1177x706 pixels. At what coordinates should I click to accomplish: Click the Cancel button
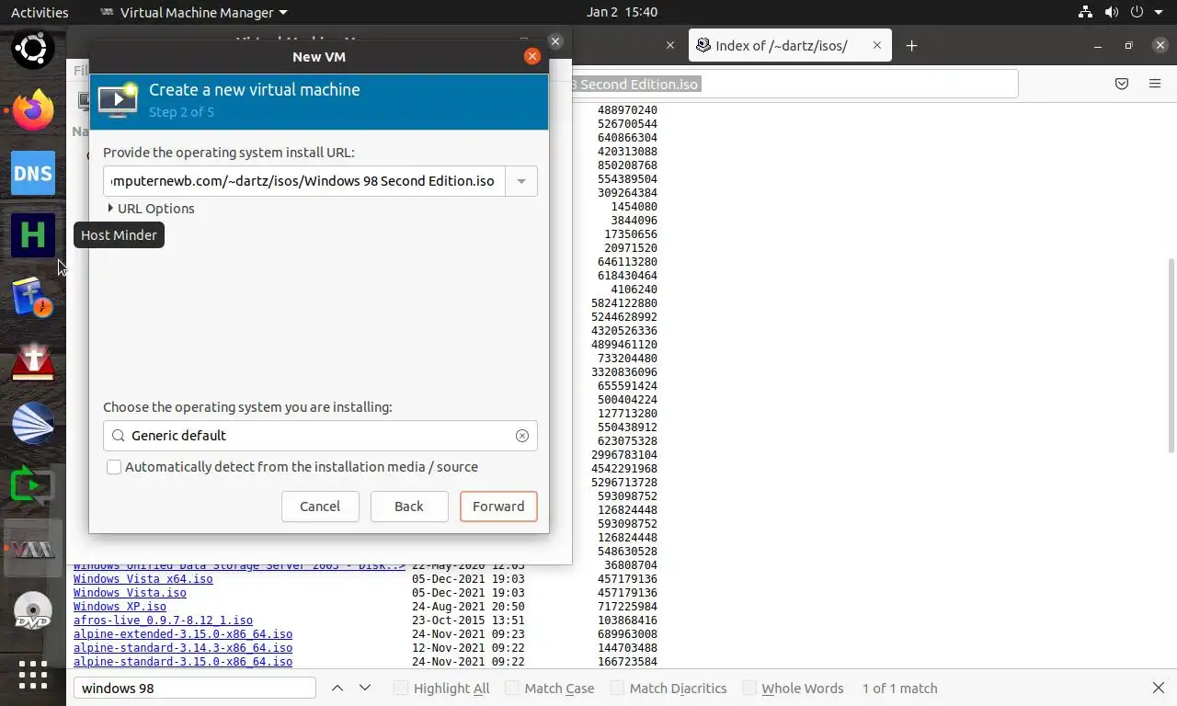tap(320, 507)
